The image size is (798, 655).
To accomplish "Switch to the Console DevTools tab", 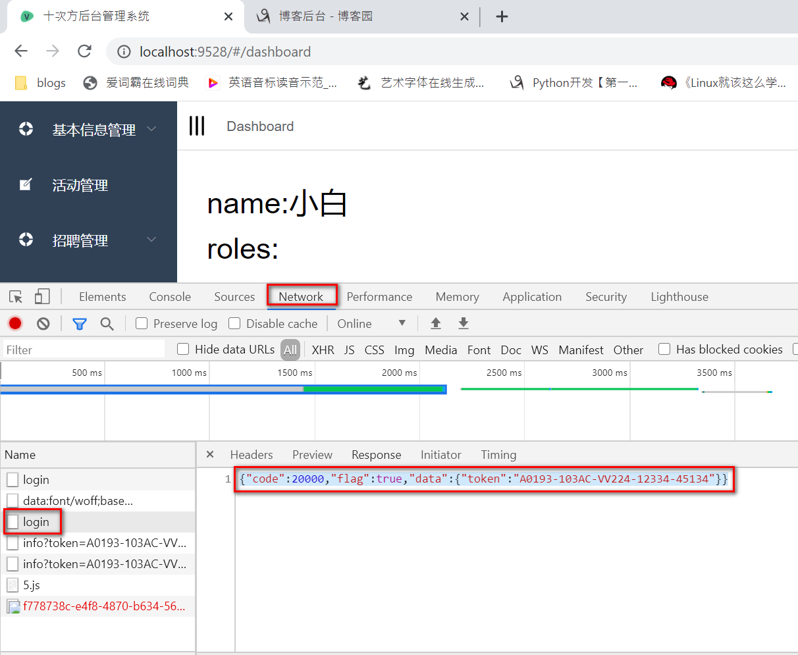I will click(170, 297).
